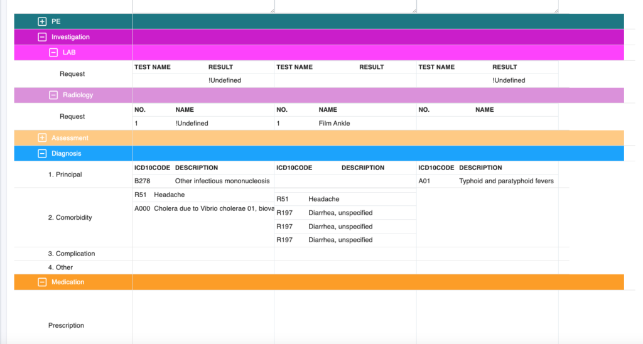Expand the PE section
This screenshot has height=344, width=643.
point(43,21)
